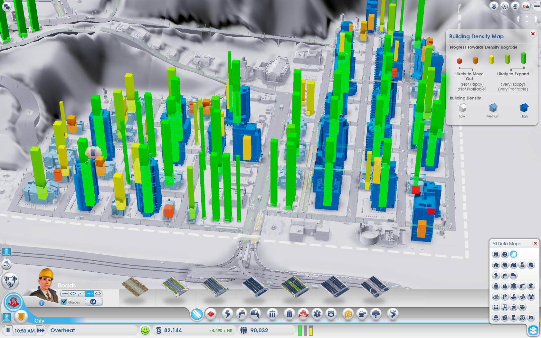Image resolution: width=541 pixels, height=338 pixels.
Task: Show the Crime data map (gun icon)
Action: (522, 286)
